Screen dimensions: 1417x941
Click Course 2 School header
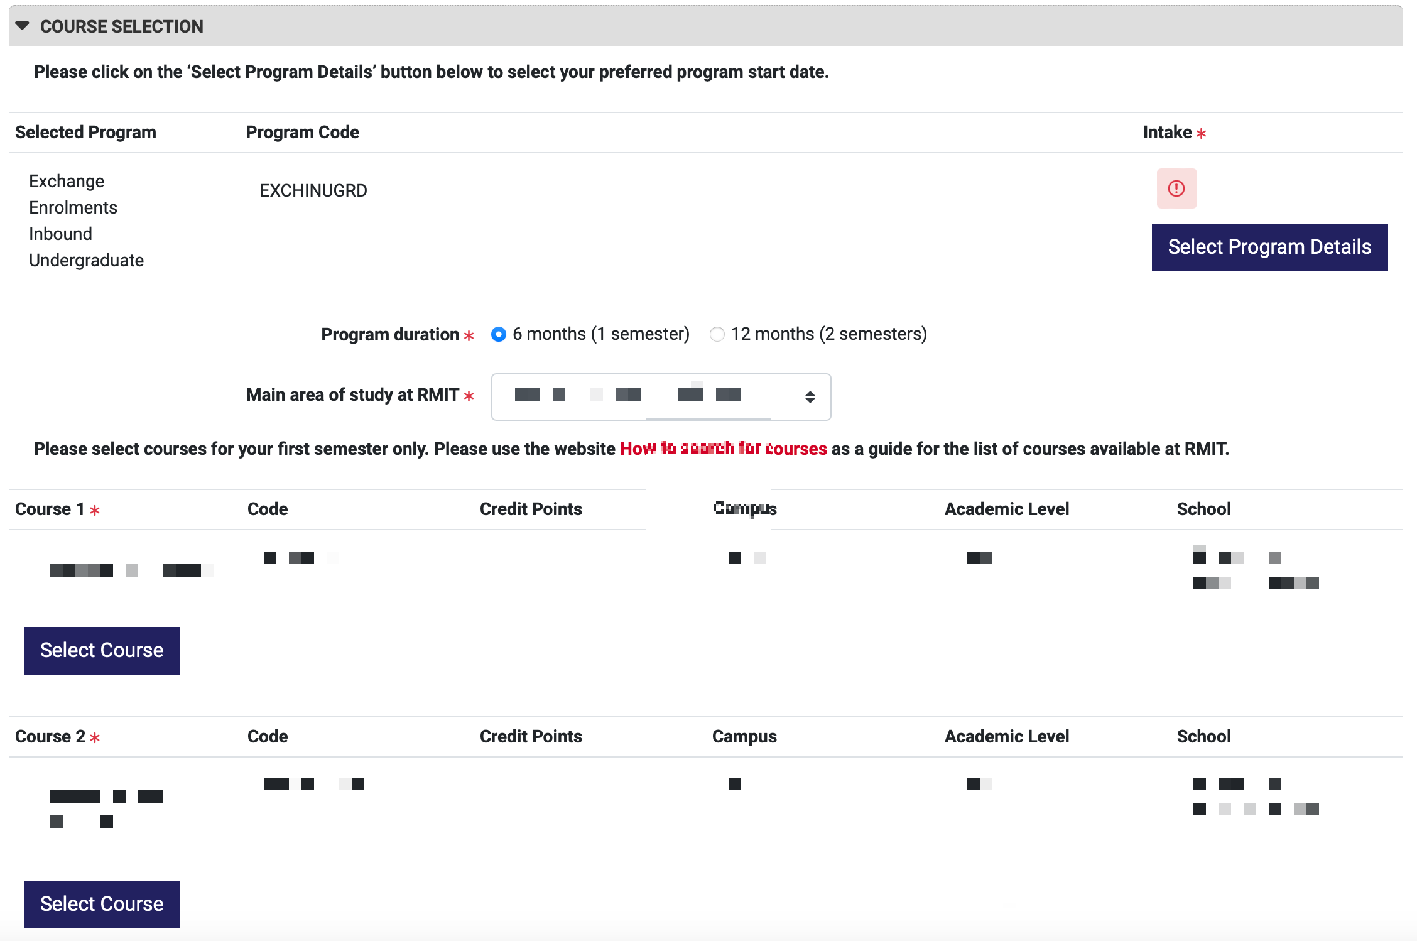click(1203, 736)
